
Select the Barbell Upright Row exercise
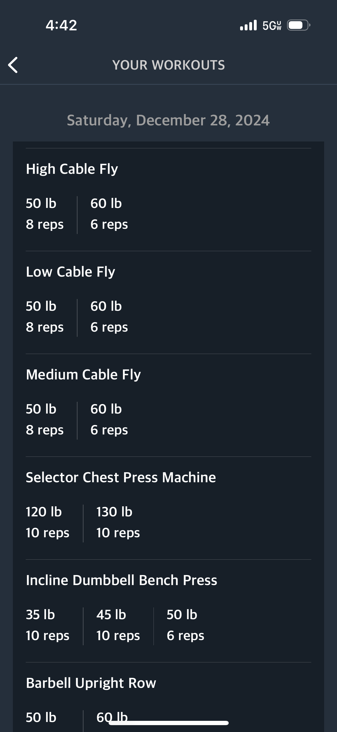click(x=91, y=683)
